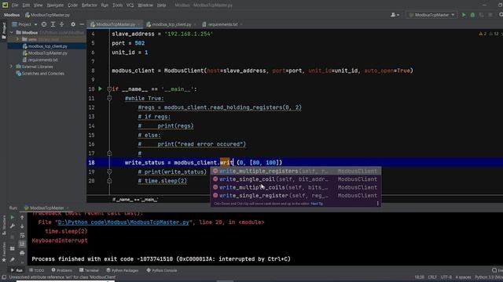Open the Terminal tool window tab
This screenshot has height=282, width=503.
coord(89,270)
